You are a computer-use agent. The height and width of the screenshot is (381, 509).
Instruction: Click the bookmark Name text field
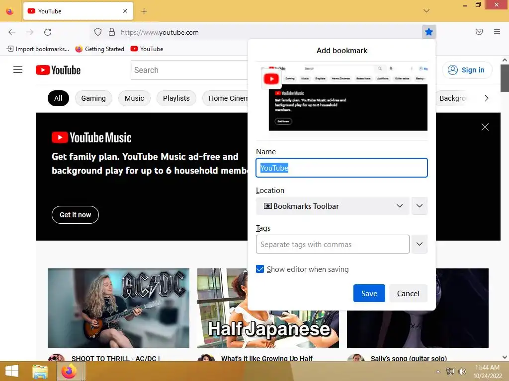click(341, 168)
